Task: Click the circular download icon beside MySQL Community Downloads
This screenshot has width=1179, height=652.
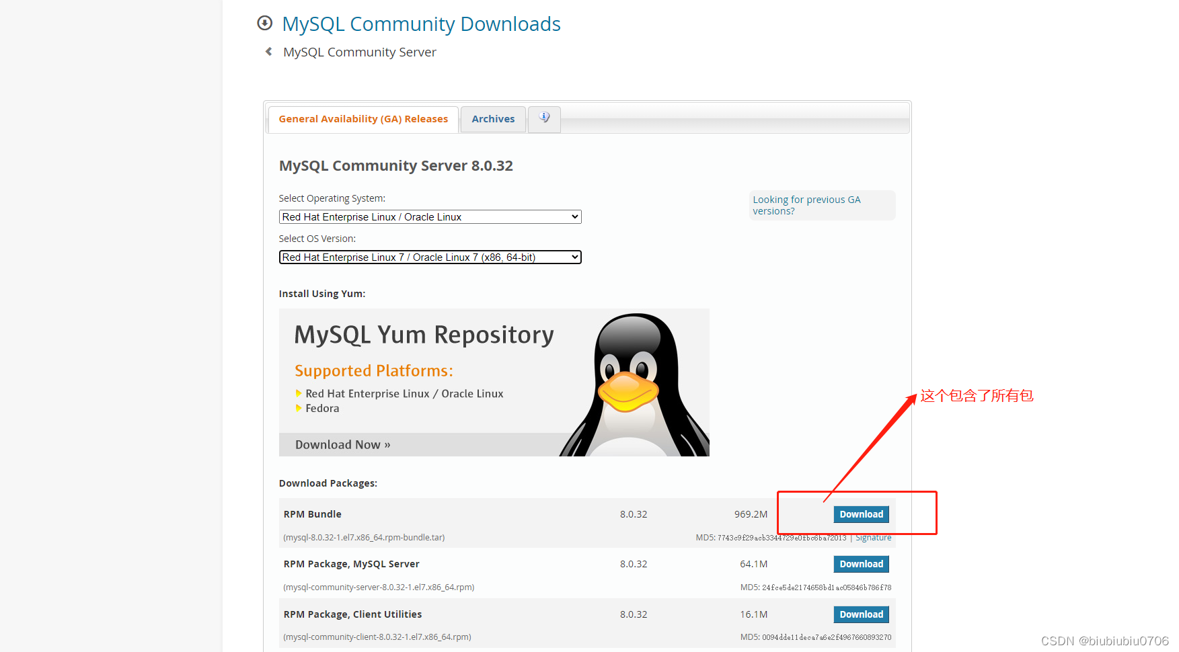Action: pos(265,23)
